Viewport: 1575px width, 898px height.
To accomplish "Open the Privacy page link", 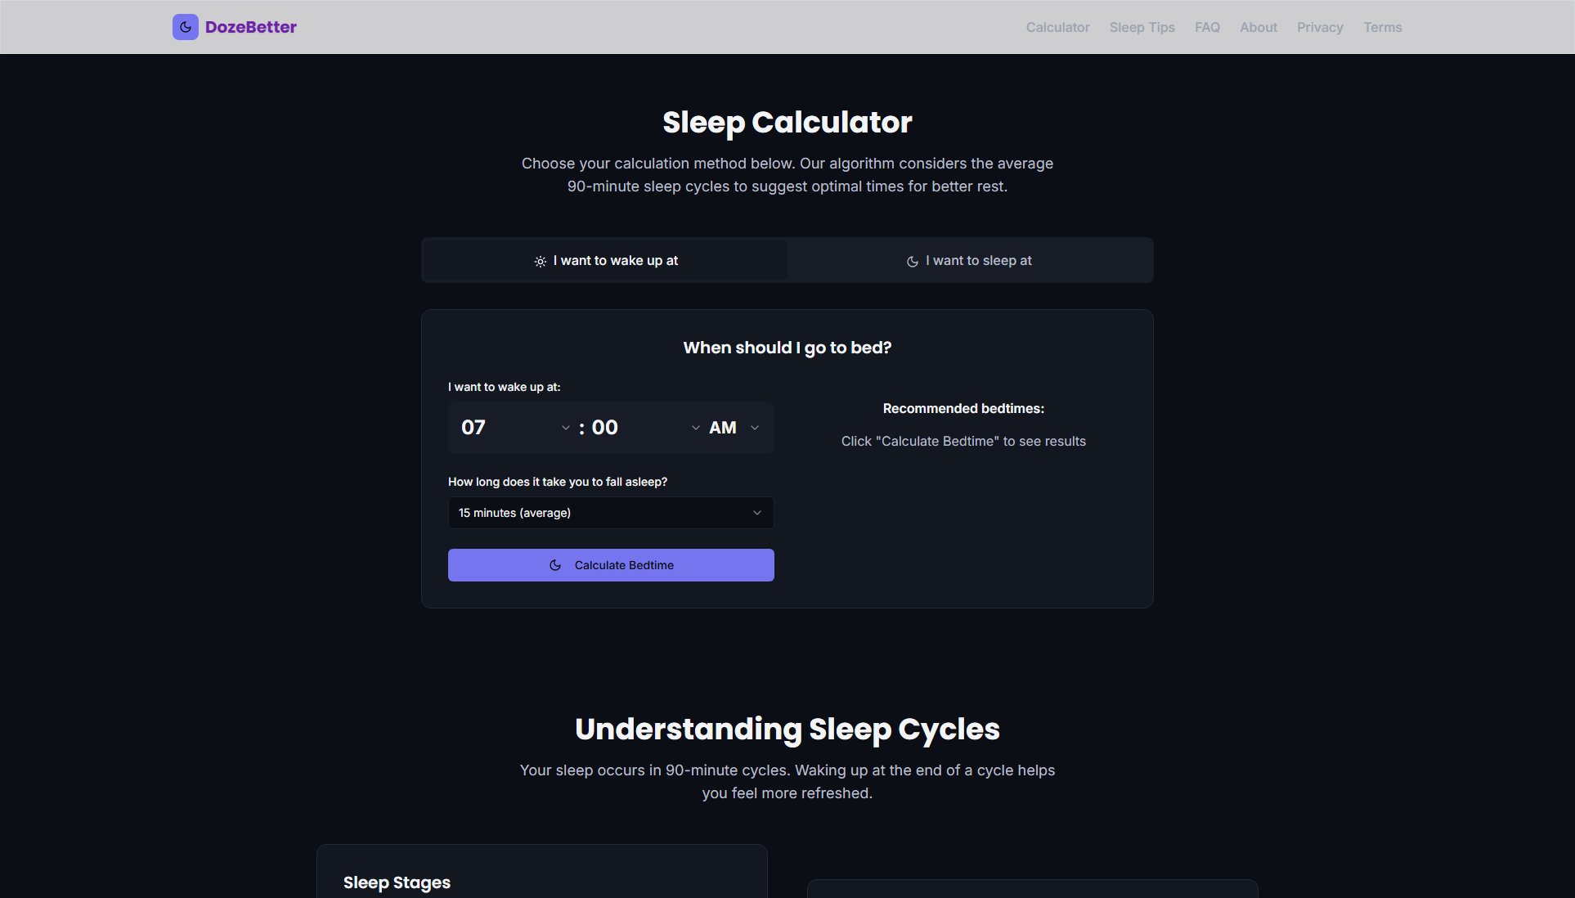I will pos(1319,27).
